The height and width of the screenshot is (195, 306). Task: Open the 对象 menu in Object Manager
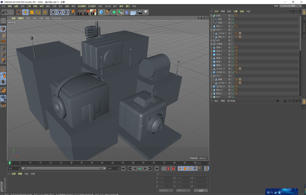pos(235,11)
